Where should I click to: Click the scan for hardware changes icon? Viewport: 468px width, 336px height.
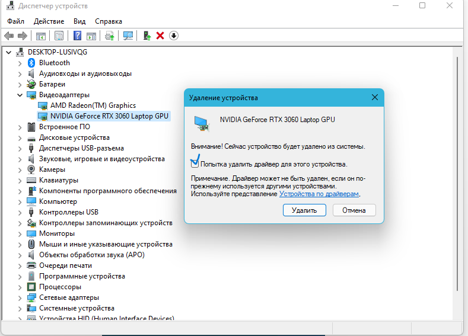point(128,36)
